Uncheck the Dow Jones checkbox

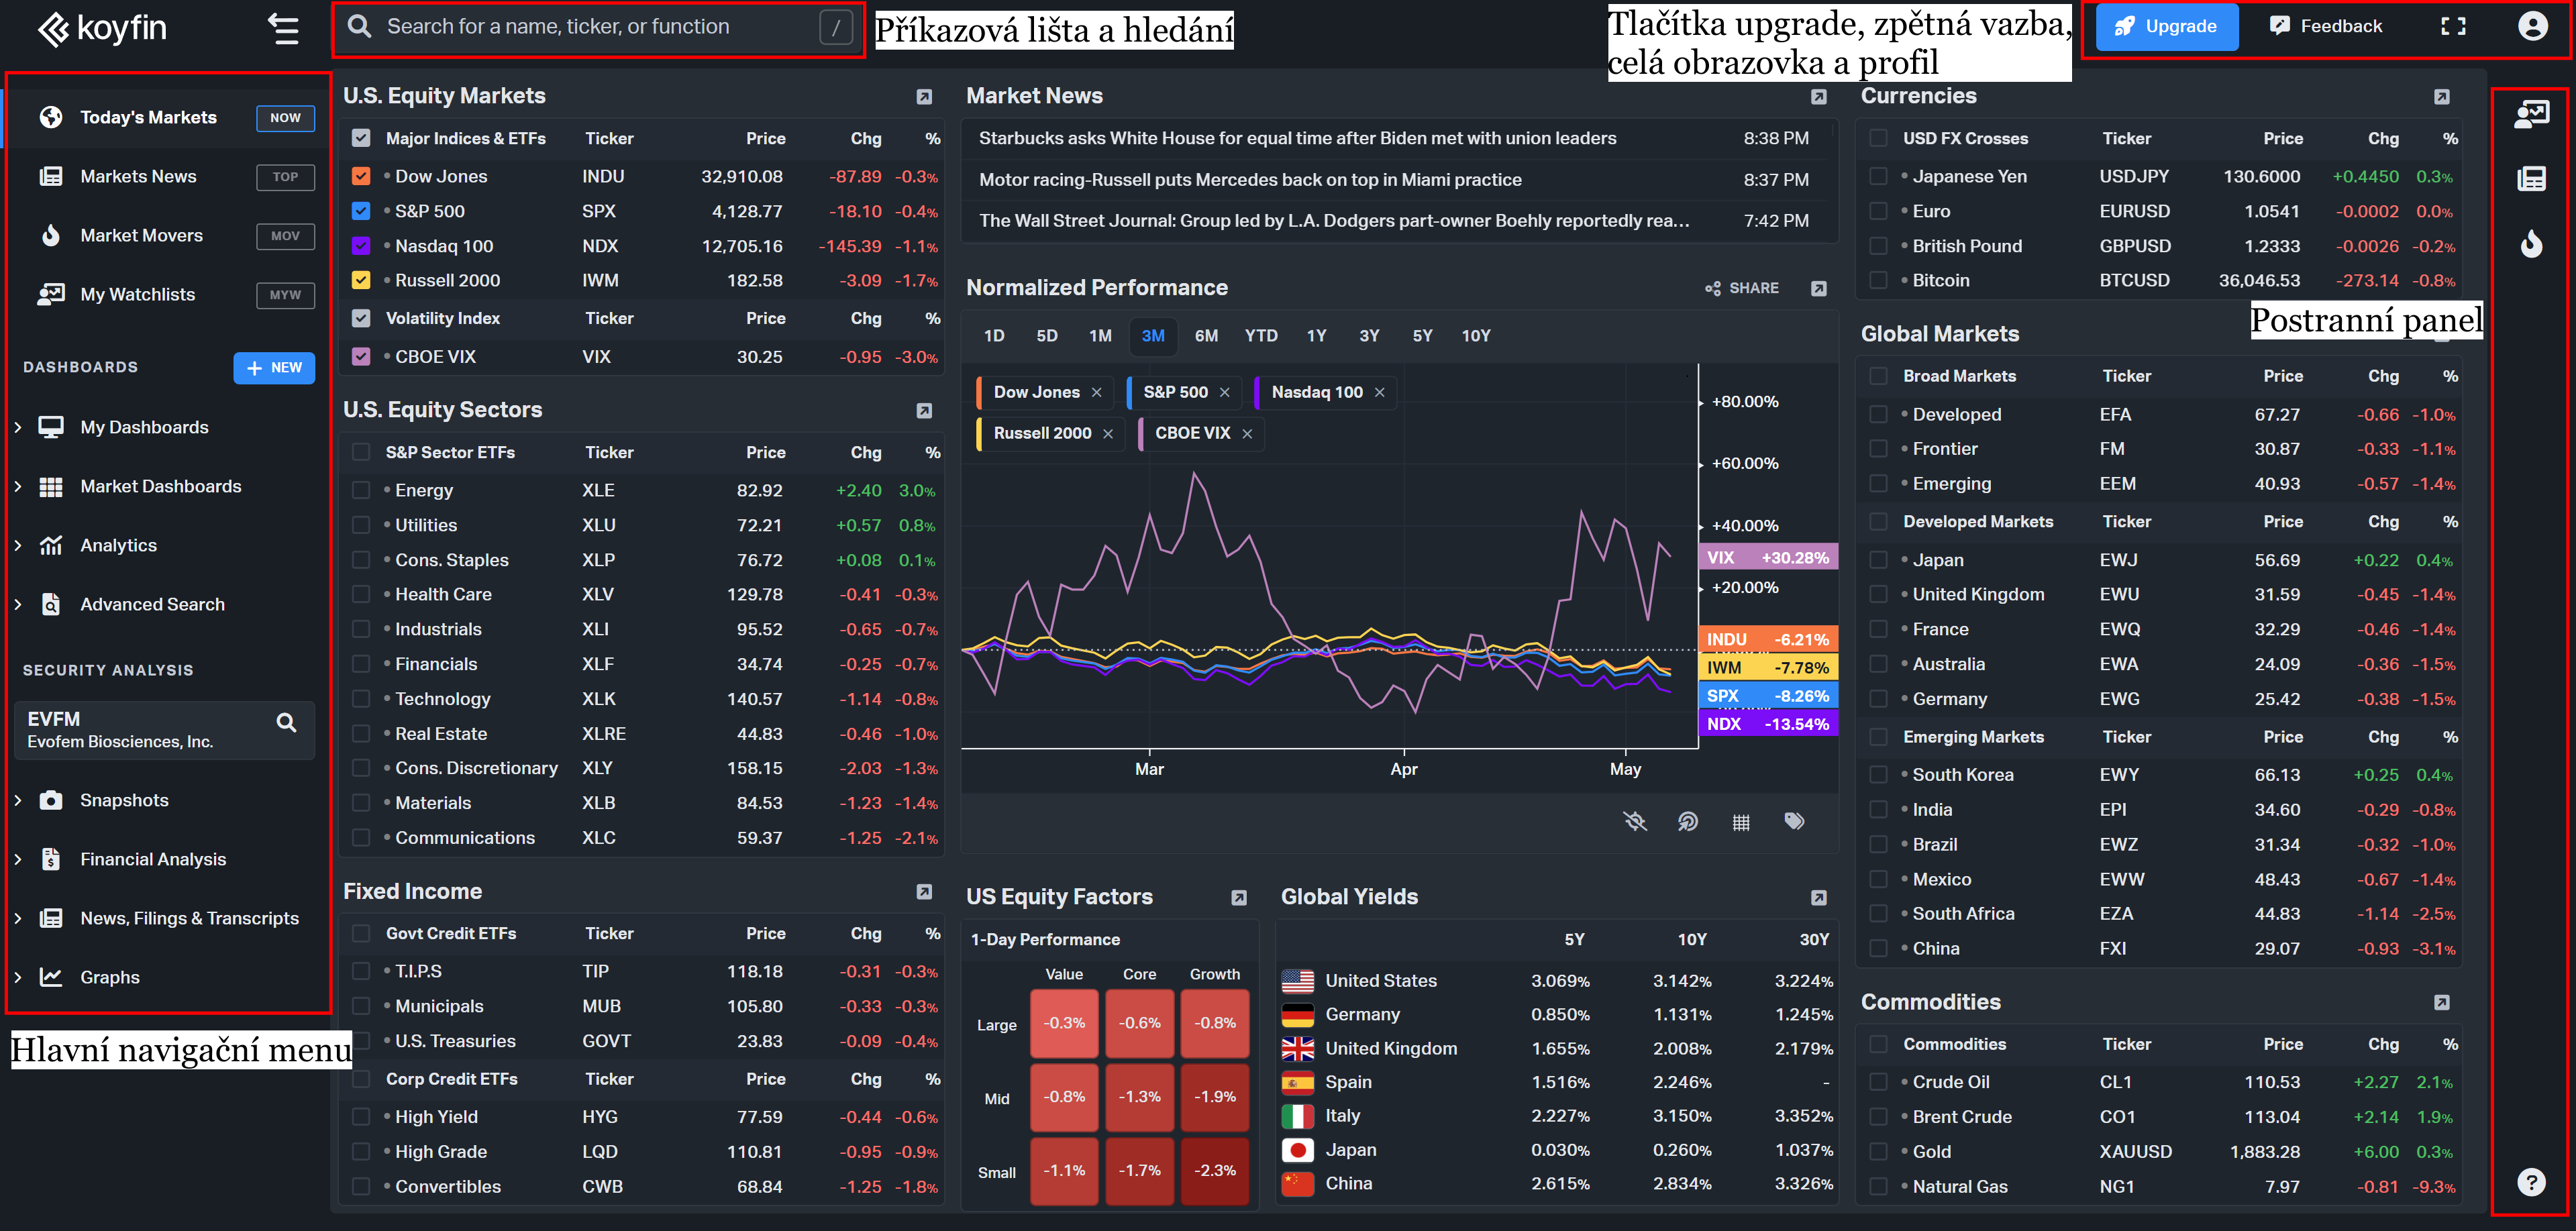[x=361, y=177]
